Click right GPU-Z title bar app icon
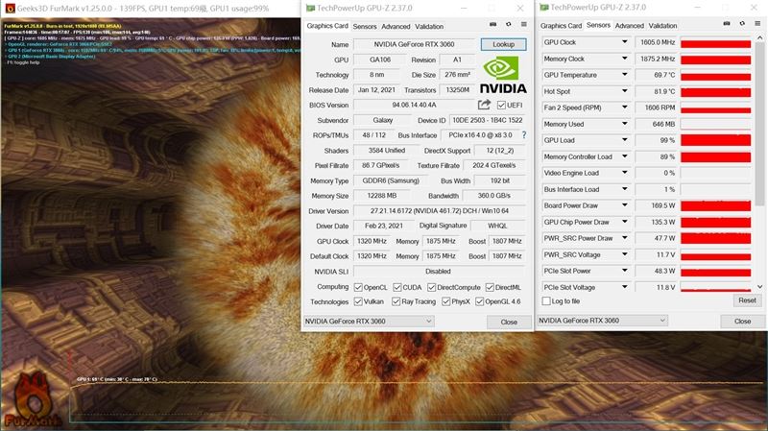Viewport: 768px width, 431px height. 543,8
